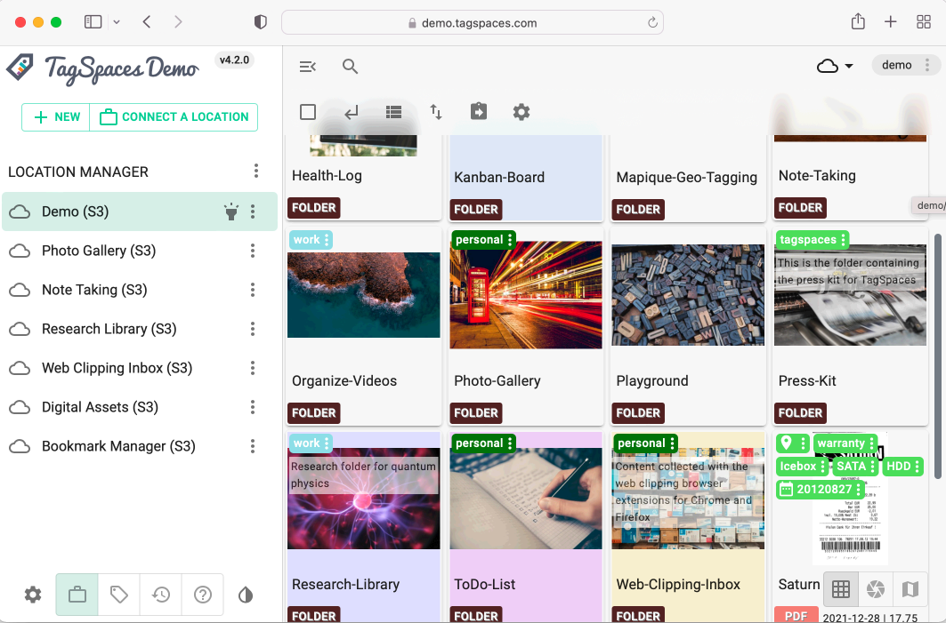Open the sort order arrows icon

pyautogui.click(x=435, y=111)
